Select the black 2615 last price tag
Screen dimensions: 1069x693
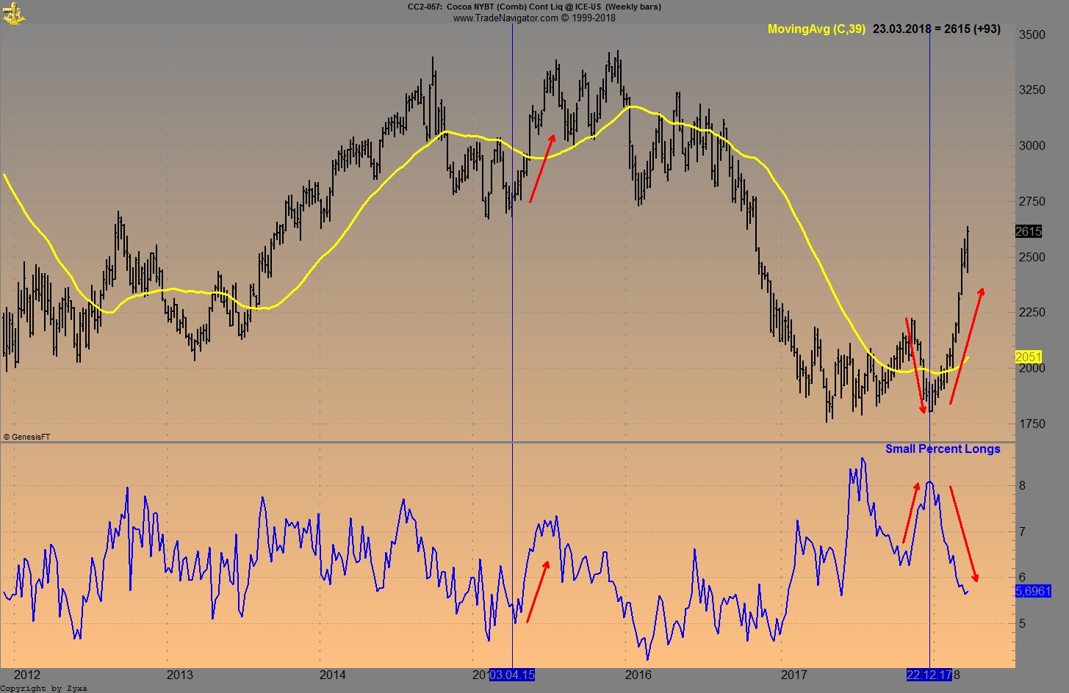[x=1029, y=232]
